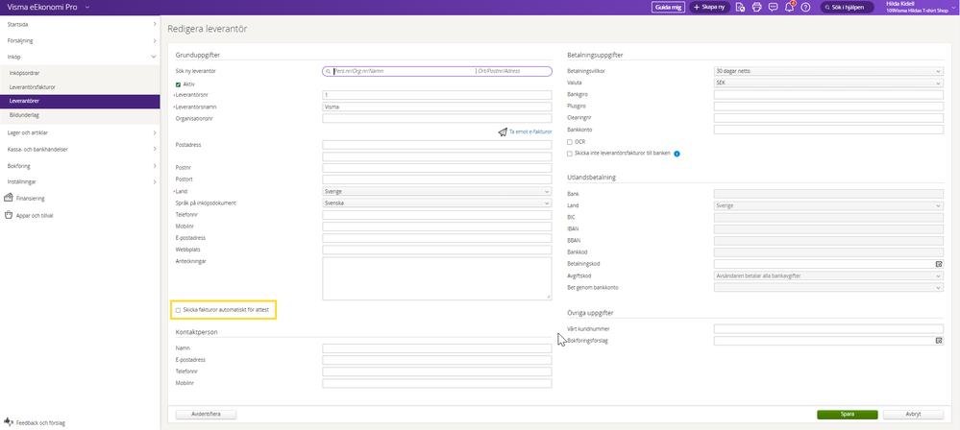
Task: Open the notifications bell
Action: (789, 7)
